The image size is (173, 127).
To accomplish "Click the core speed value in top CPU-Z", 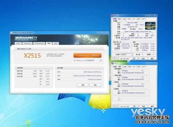I will pos(126,44).
